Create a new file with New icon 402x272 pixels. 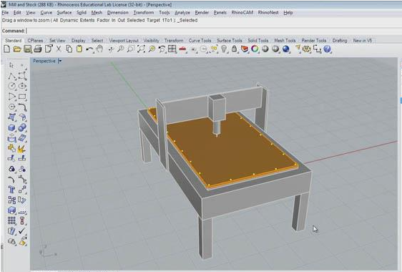pyautogui.click(x=7, y=49)
